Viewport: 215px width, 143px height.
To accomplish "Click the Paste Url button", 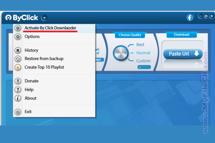I will [x=183, y=54].
